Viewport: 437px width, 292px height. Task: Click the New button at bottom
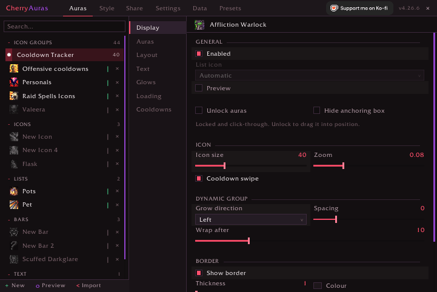tap(15, 285)
